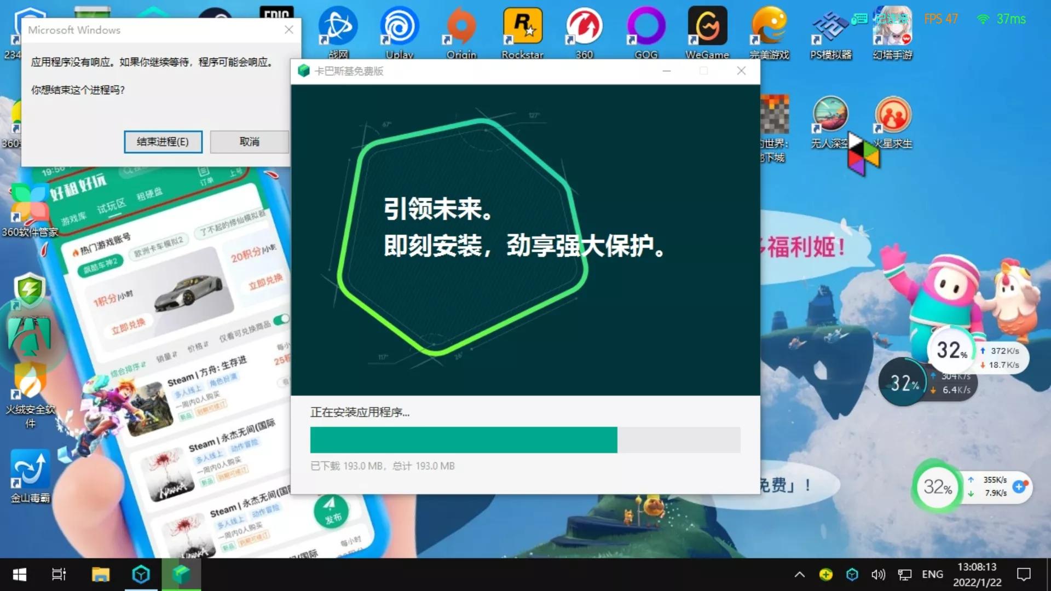
Task: Switch the ENG input language indicator
Action: coord(932,575)
